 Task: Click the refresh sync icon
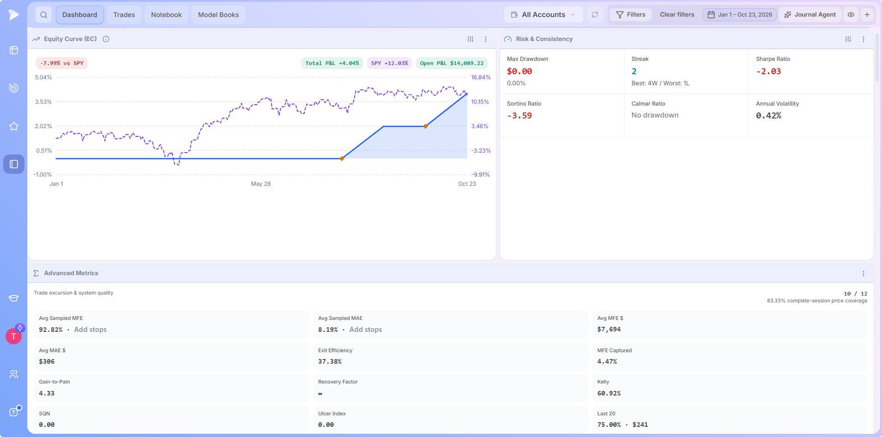coord(595,15)
